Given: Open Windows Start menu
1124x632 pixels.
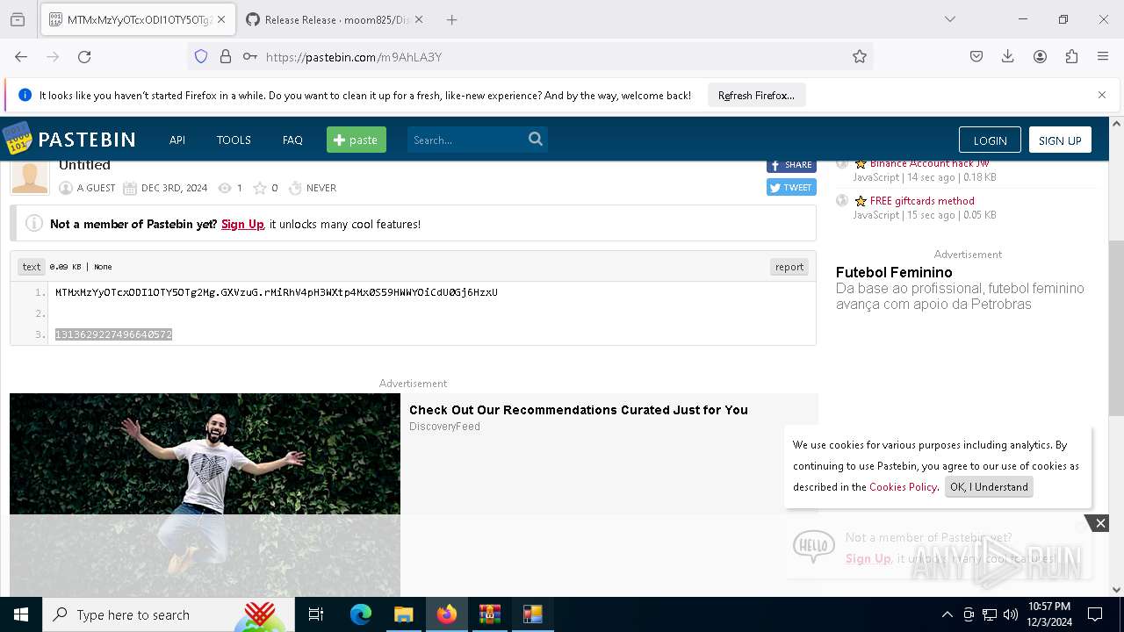Looking at the screenshot, I should tap(21, 614).
